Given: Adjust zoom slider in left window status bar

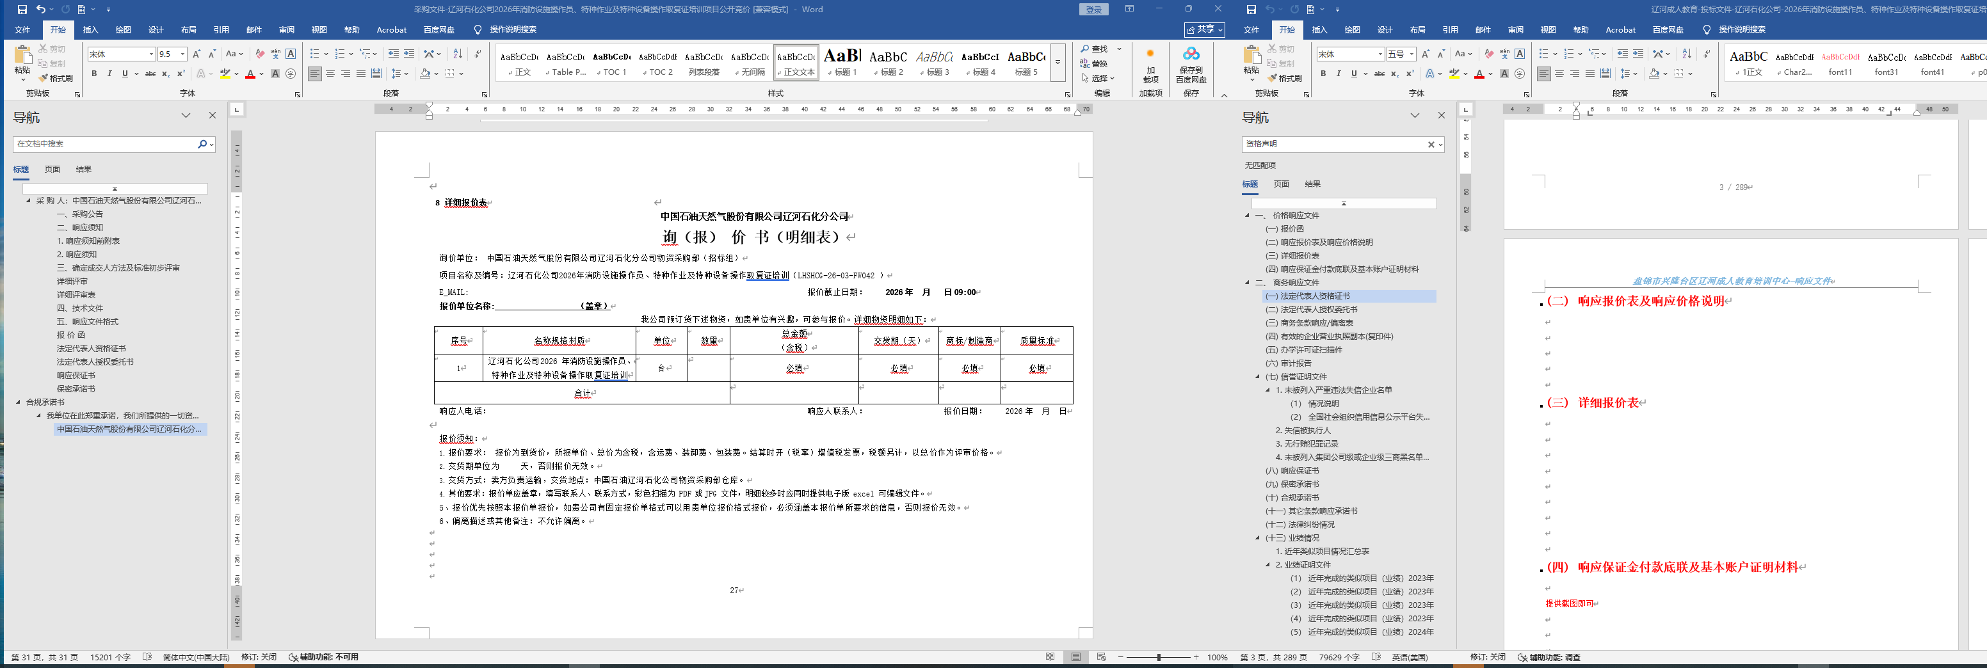Looking at the screenshot, I should pos(1159,657).
